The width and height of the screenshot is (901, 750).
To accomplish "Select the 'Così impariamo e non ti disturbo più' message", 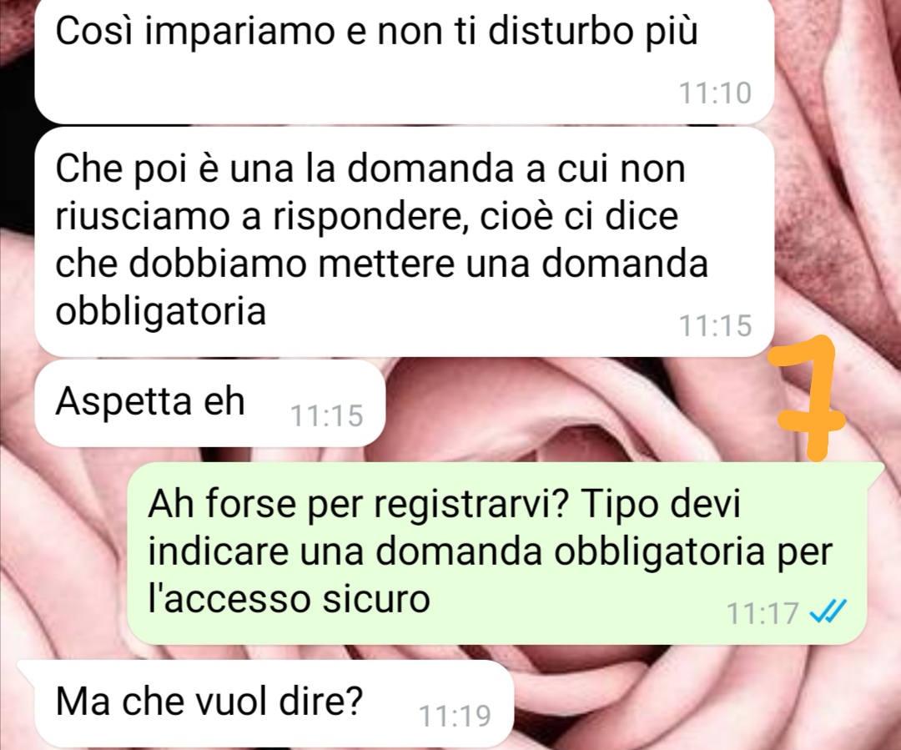I will (x=404, y=60).
